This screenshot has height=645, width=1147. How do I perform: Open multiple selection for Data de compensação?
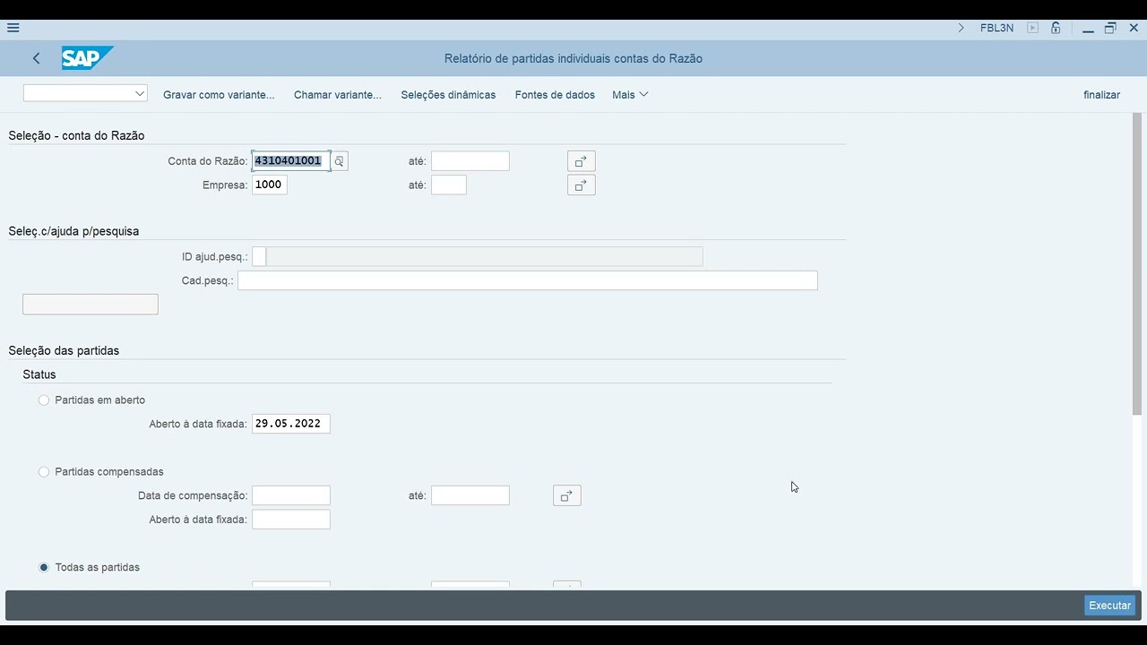567,495
